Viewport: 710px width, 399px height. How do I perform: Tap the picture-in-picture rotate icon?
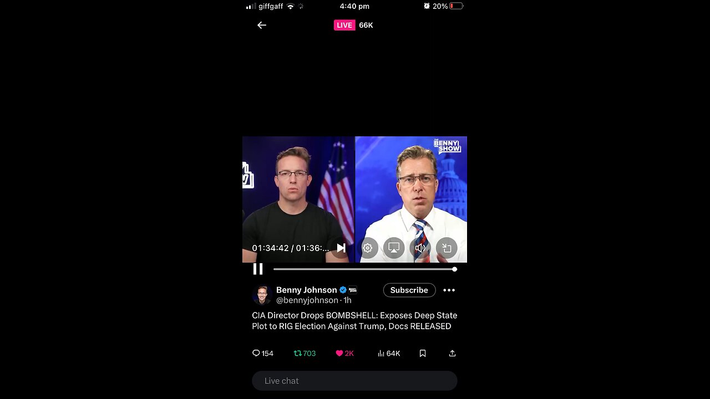point(447,248)
